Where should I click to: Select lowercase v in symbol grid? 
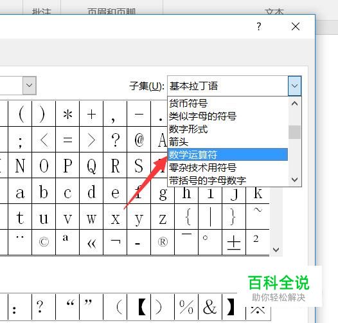pos(67,217)
